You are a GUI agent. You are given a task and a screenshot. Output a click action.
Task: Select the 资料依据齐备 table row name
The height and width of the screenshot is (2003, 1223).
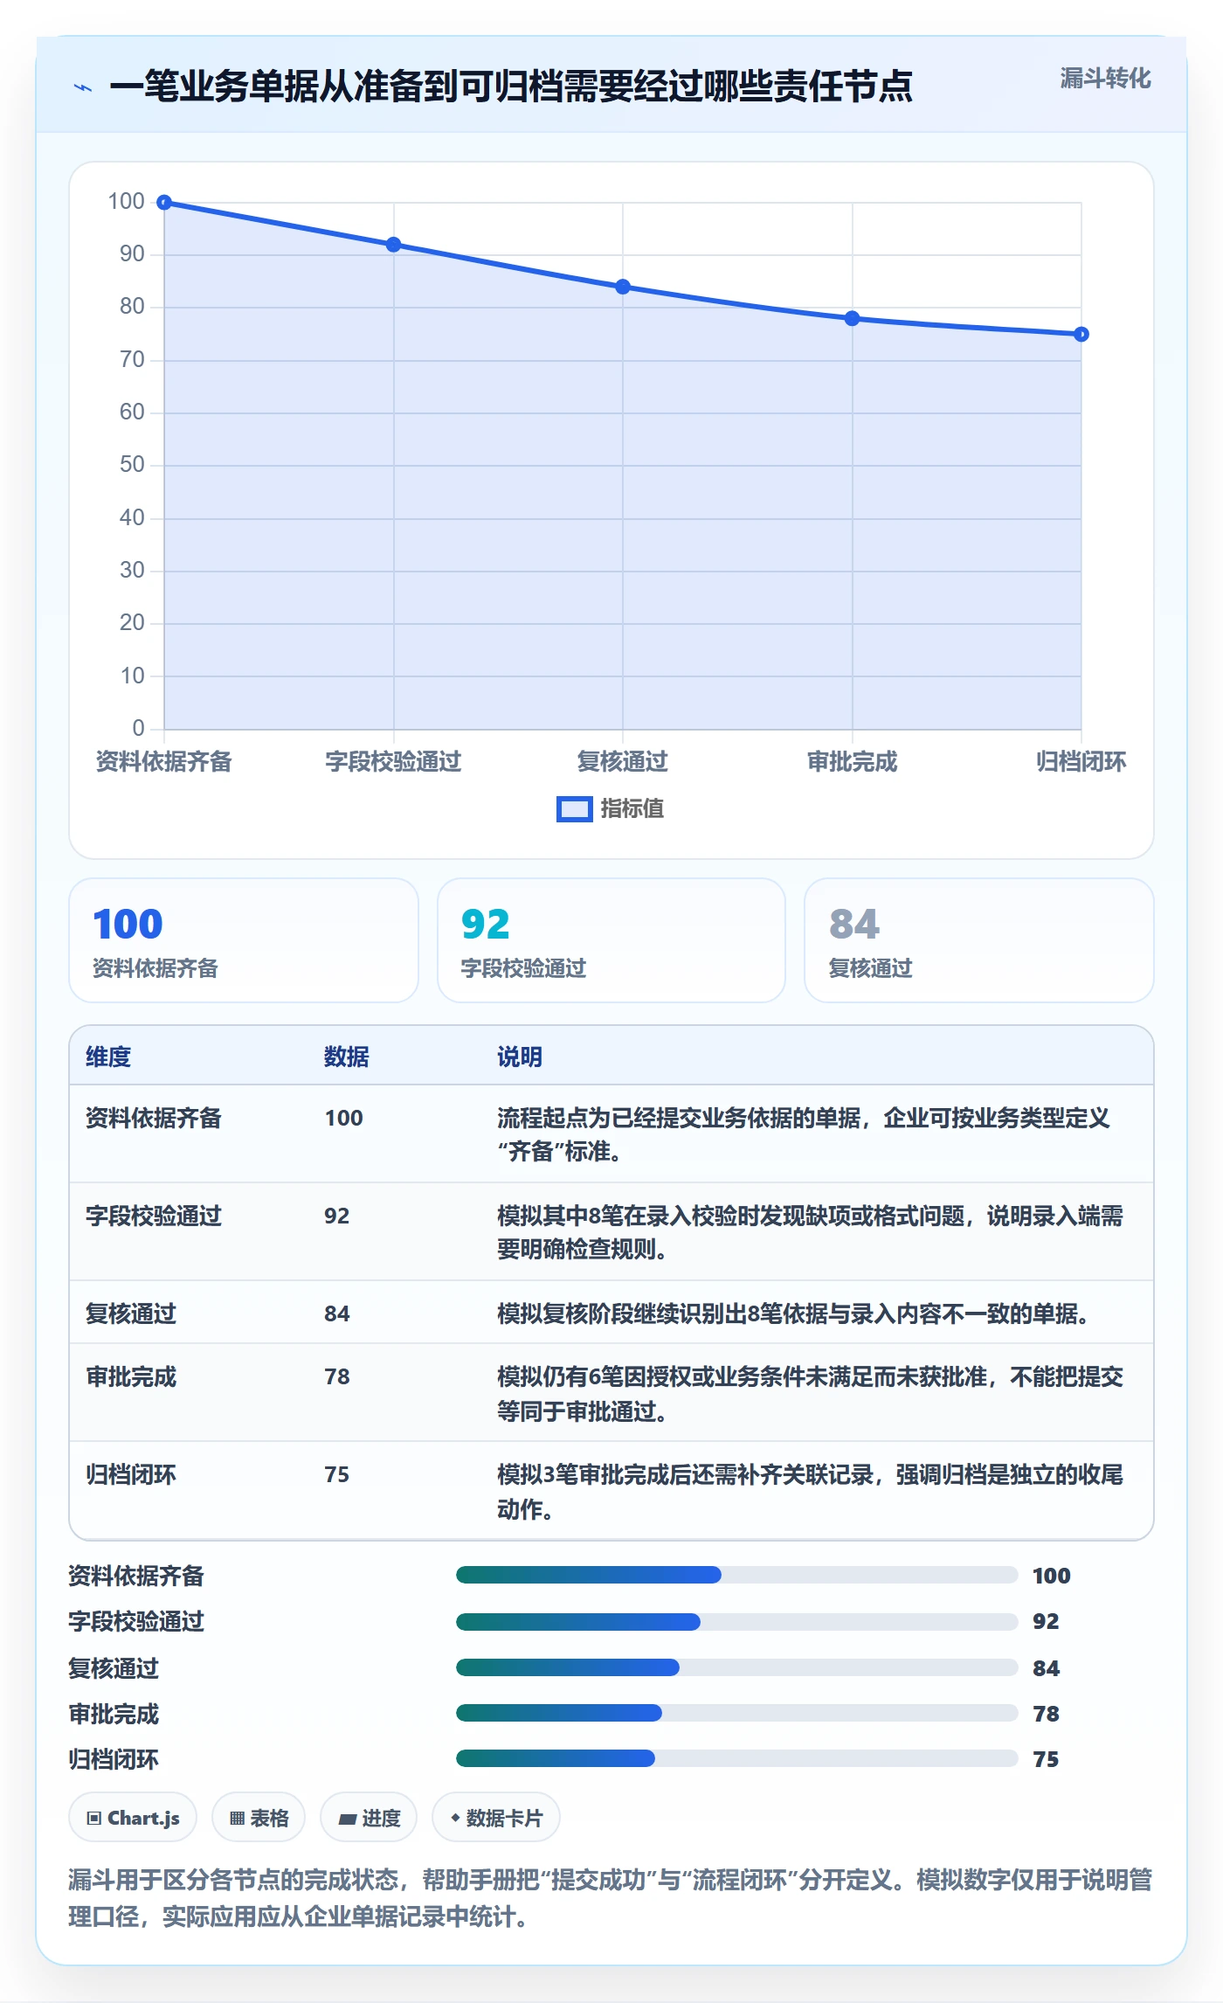[x=154, y=1119]
